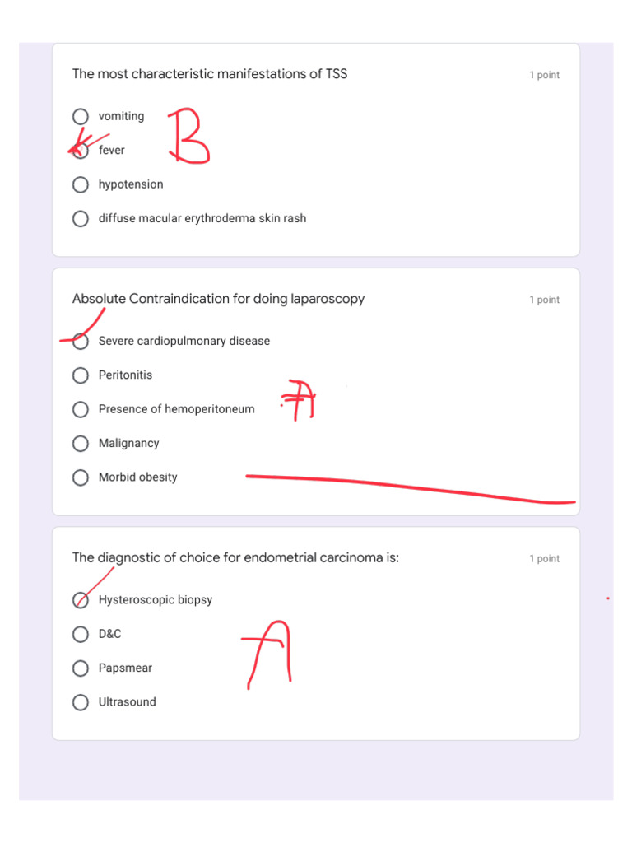Click the endometrial carcinoma question heading
The height and width of the screenshot is (843, 632).
pos(235,558)
